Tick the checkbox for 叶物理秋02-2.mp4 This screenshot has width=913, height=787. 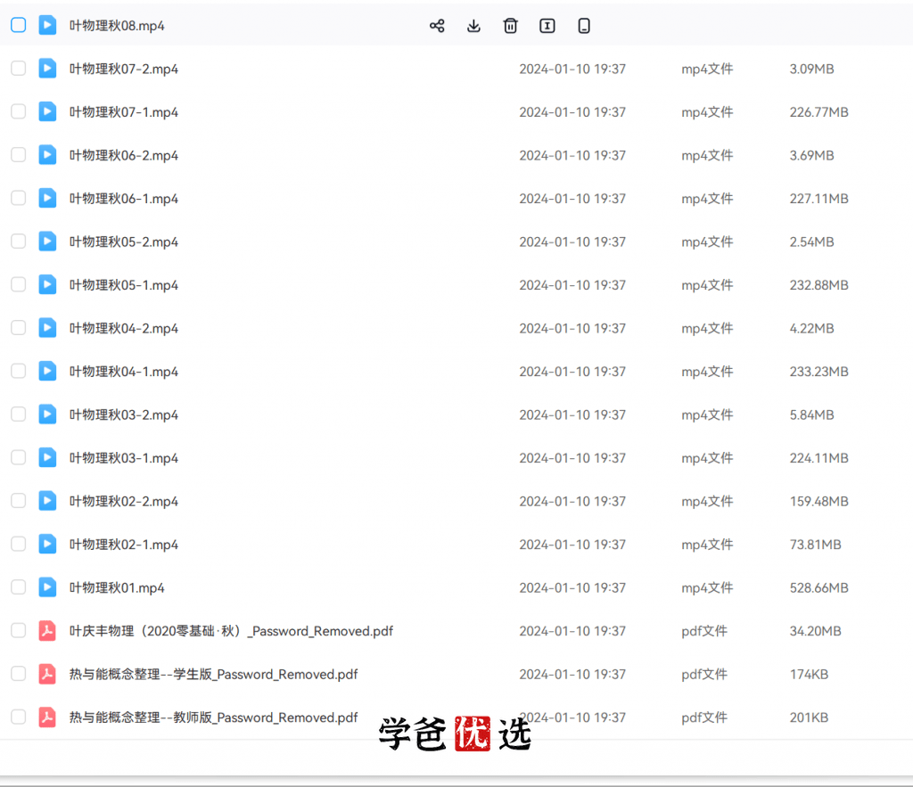(x=19, y=501)
